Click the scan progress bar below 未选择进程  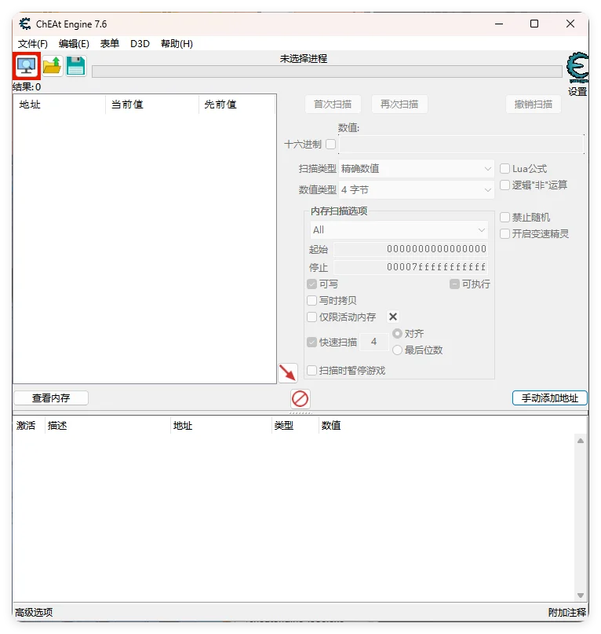coord(327,72)
